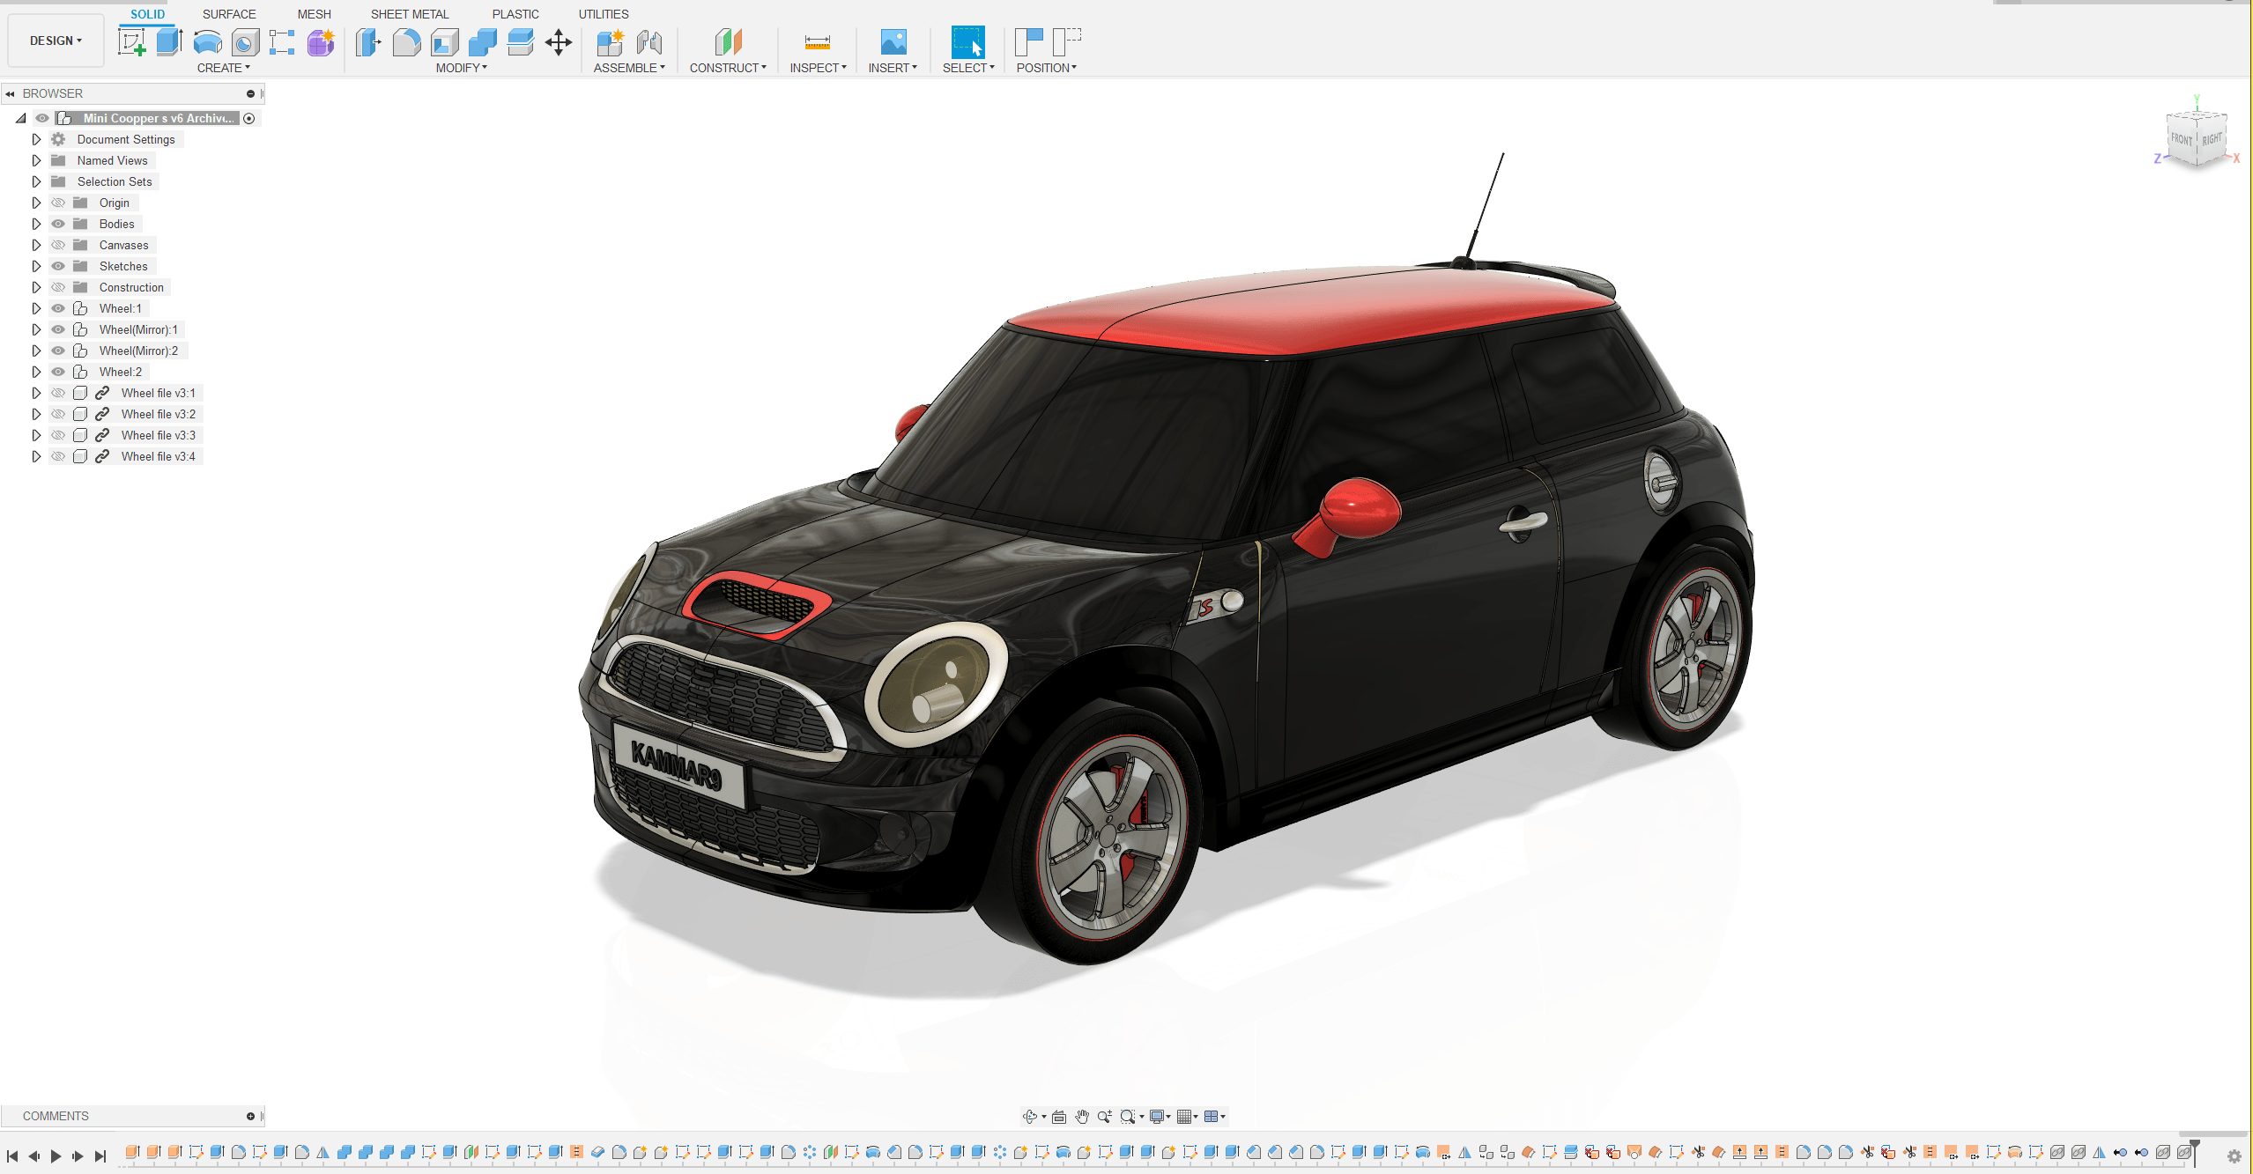Open timeline settings gear
Image resolution: width=2253 pixels, height=1174 pixels.
point(2234,1156)
